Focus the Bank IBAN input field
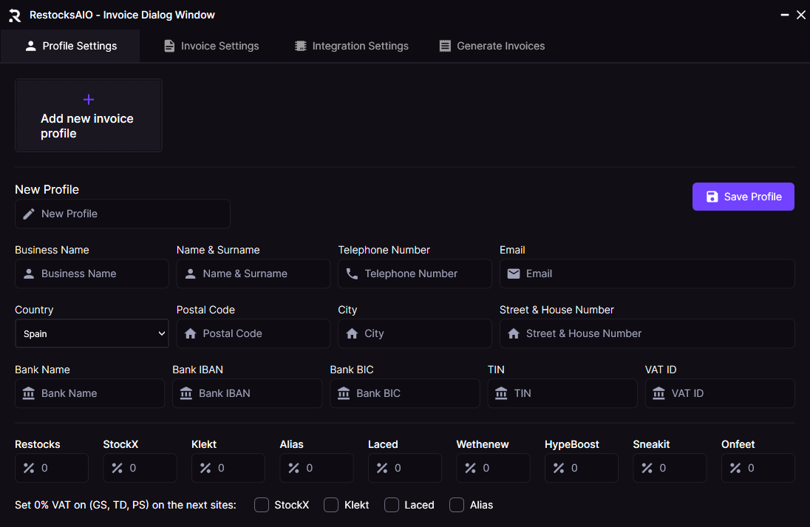This screenshot has width=810, height=527. click(x=248, y=394)
